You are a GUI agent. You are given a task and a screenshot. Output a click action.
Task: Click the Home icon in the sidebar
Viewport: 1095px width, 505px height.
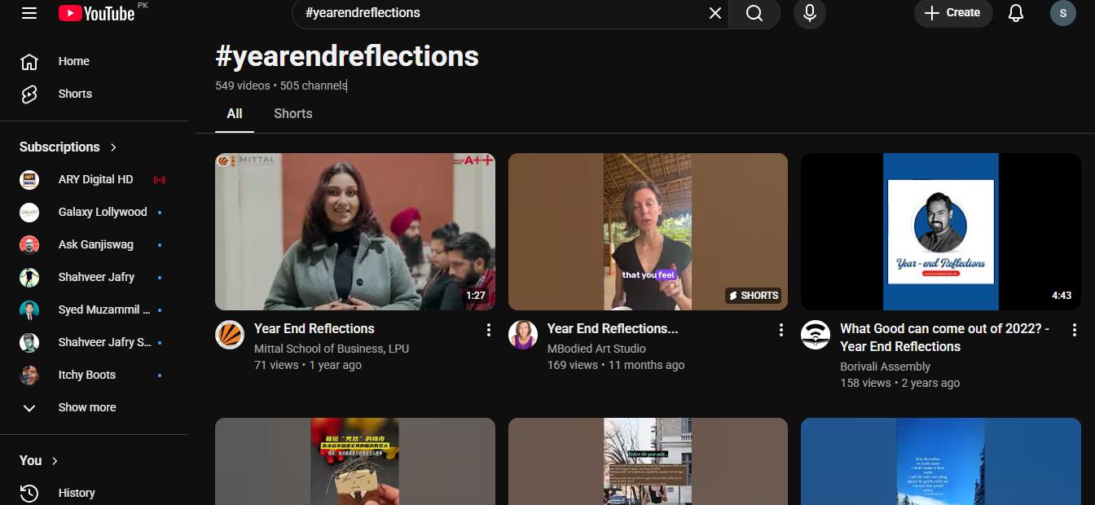coord(29,61)
